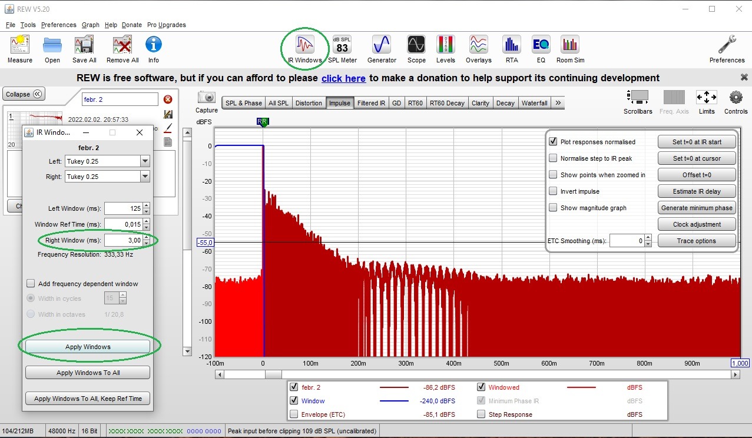
Task: Open graph Controls gear icon
Action: click(736, 97)
